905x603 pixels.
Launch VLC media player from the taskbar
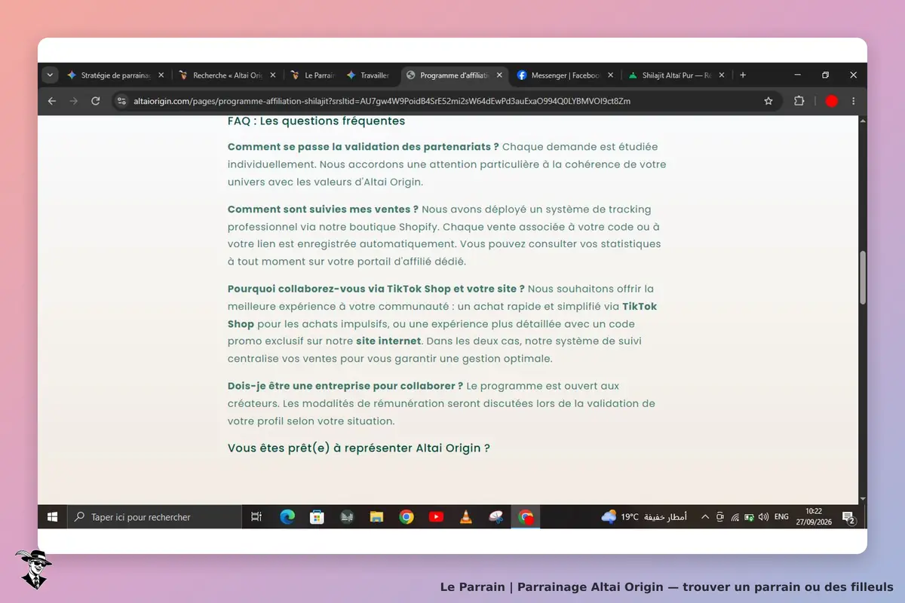[x=466, y=517]
